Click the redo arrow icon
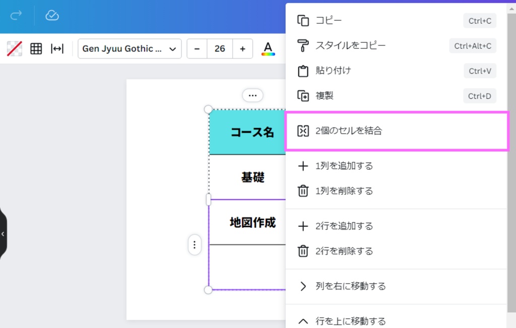Viewport: 516px width, 328px height. pos(16,16)
